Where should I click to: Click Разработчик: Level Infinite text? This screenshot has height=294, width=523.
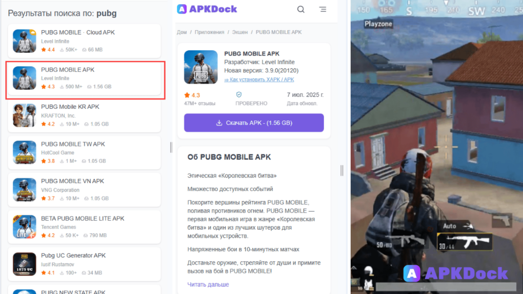click(x=259, y=62)
